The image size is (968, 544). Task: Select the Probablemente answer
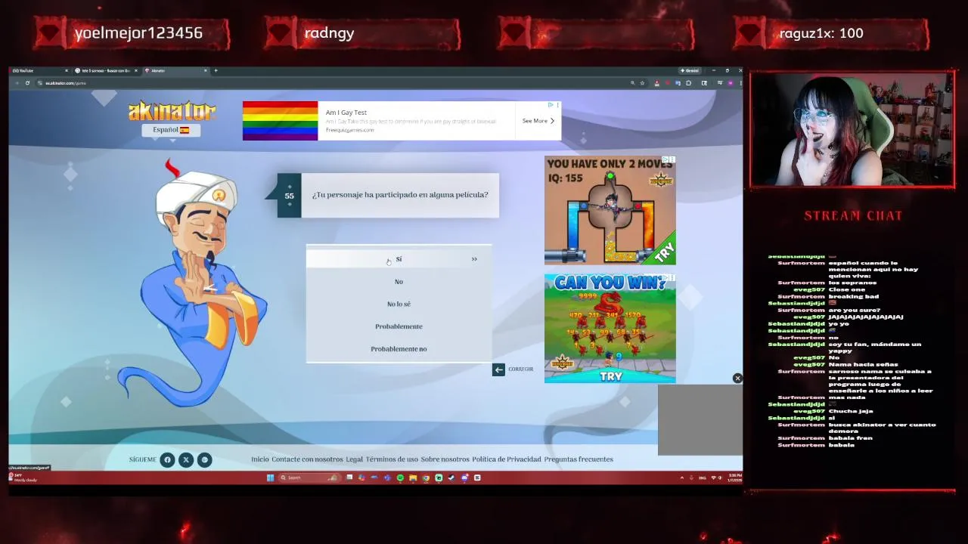click(399, 326)
